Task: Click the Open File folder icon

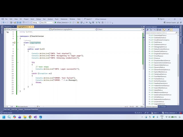Action: [x=15, y=23]
